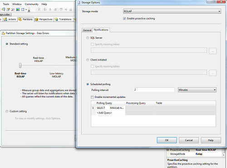Click the StorageMode property row
Image resolution: width=227 pixels, height=168 pixels.
click(x=194, y=154)
